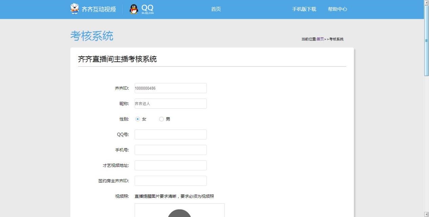Click the 齐齐ID input field
Image resolution: width=429 pixels, height=217 pixels.
click(171, 88)
